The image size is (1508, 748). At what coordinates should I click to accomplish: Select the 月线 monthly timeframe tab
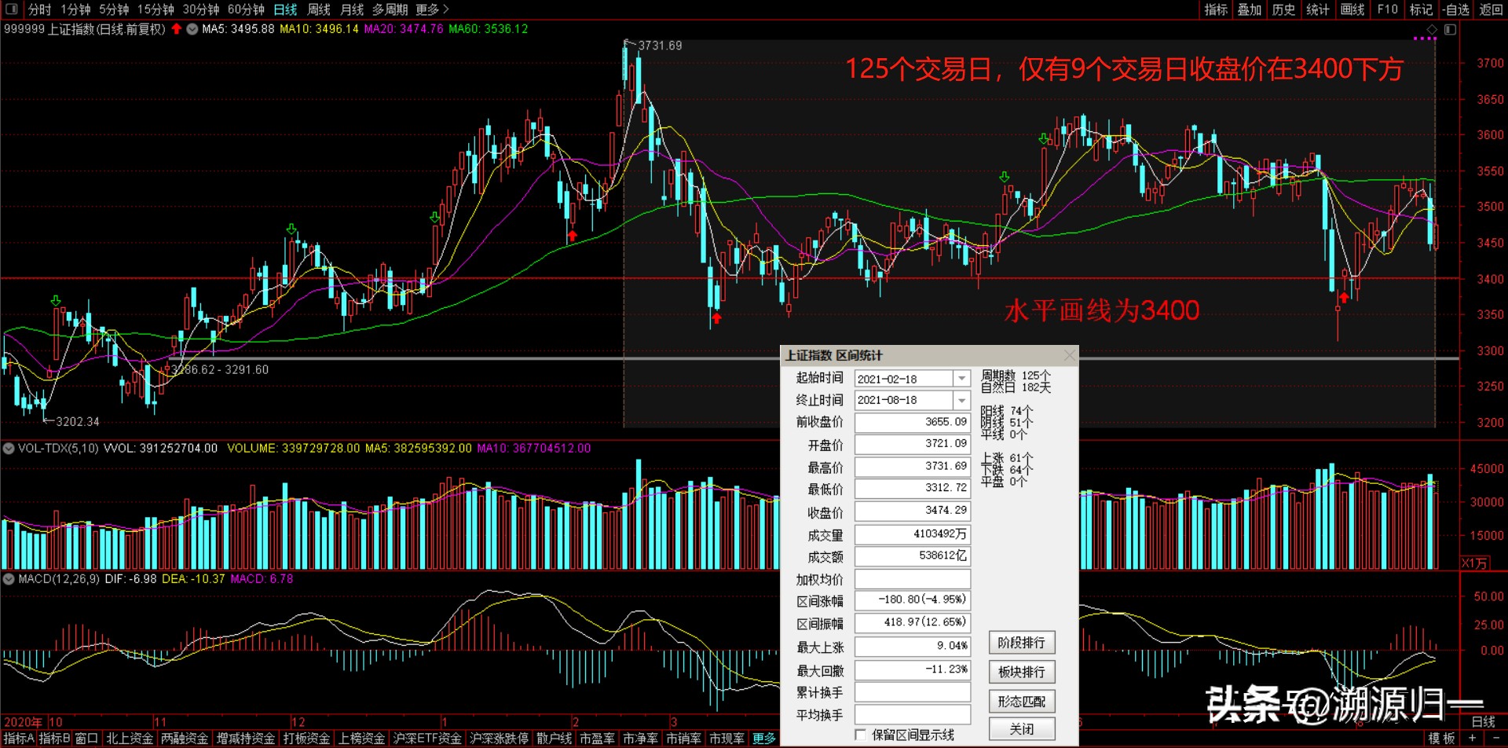pos(352,9)
